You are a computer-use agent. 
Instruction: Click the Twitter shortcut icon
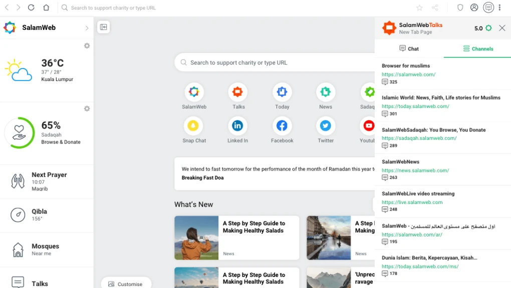click(325, 125)
